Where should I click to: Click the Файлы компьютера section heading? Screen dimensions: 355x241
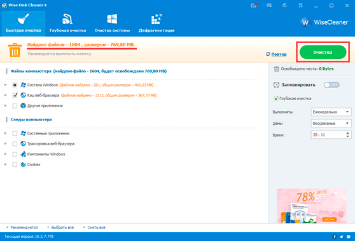[x=88, y=71]
